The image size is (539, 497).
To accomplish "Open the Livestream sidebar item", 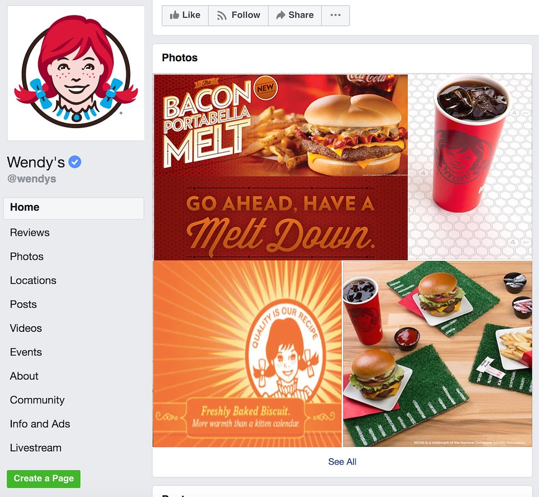I will (x=36, y=448).
